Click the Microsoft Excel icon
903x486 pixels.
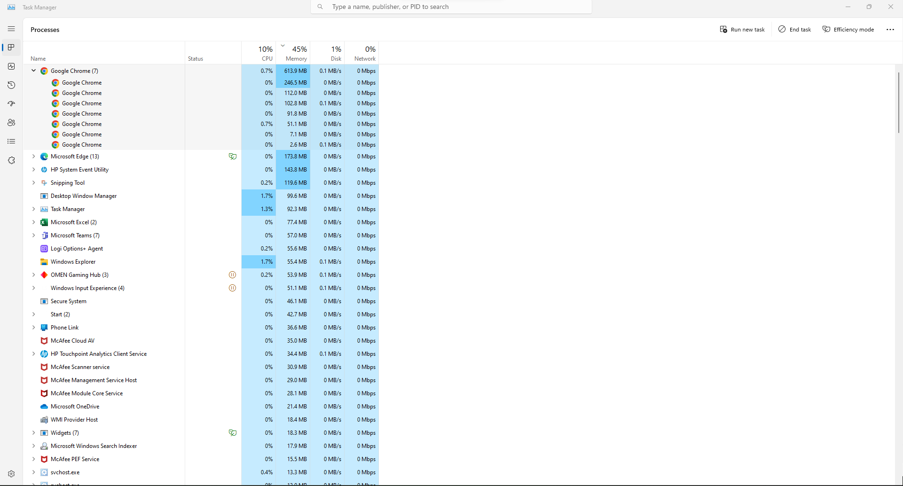pyautogui.click(x=44, y=222)
